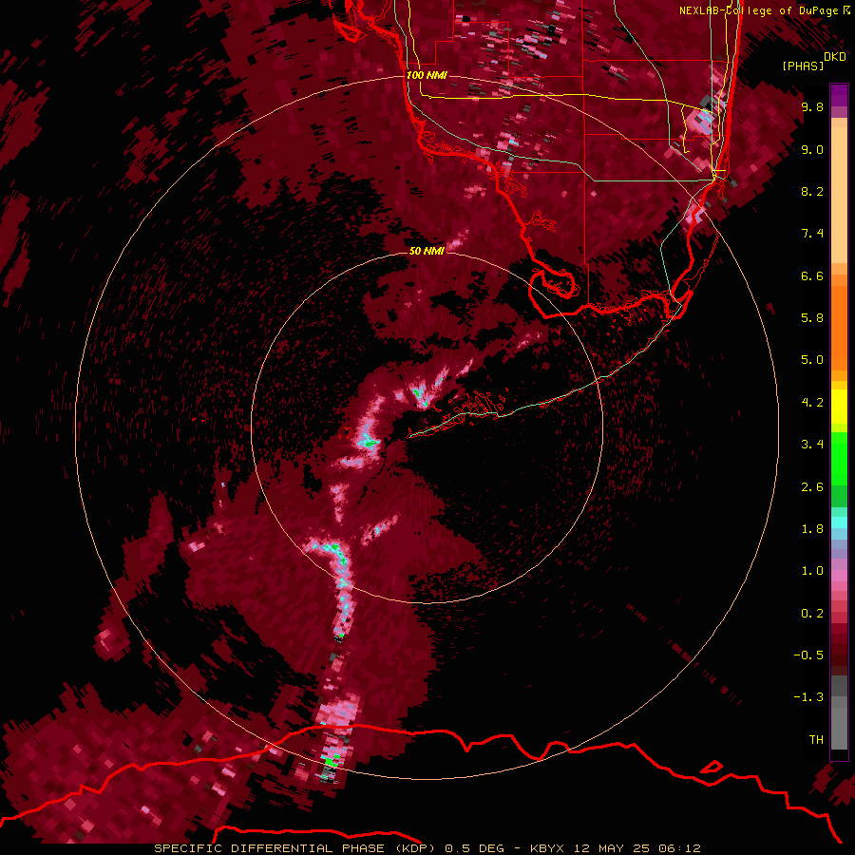This screenshot has width=855, height=855.
Task: Click the 5.0 scale value
Action: (812, 360)
